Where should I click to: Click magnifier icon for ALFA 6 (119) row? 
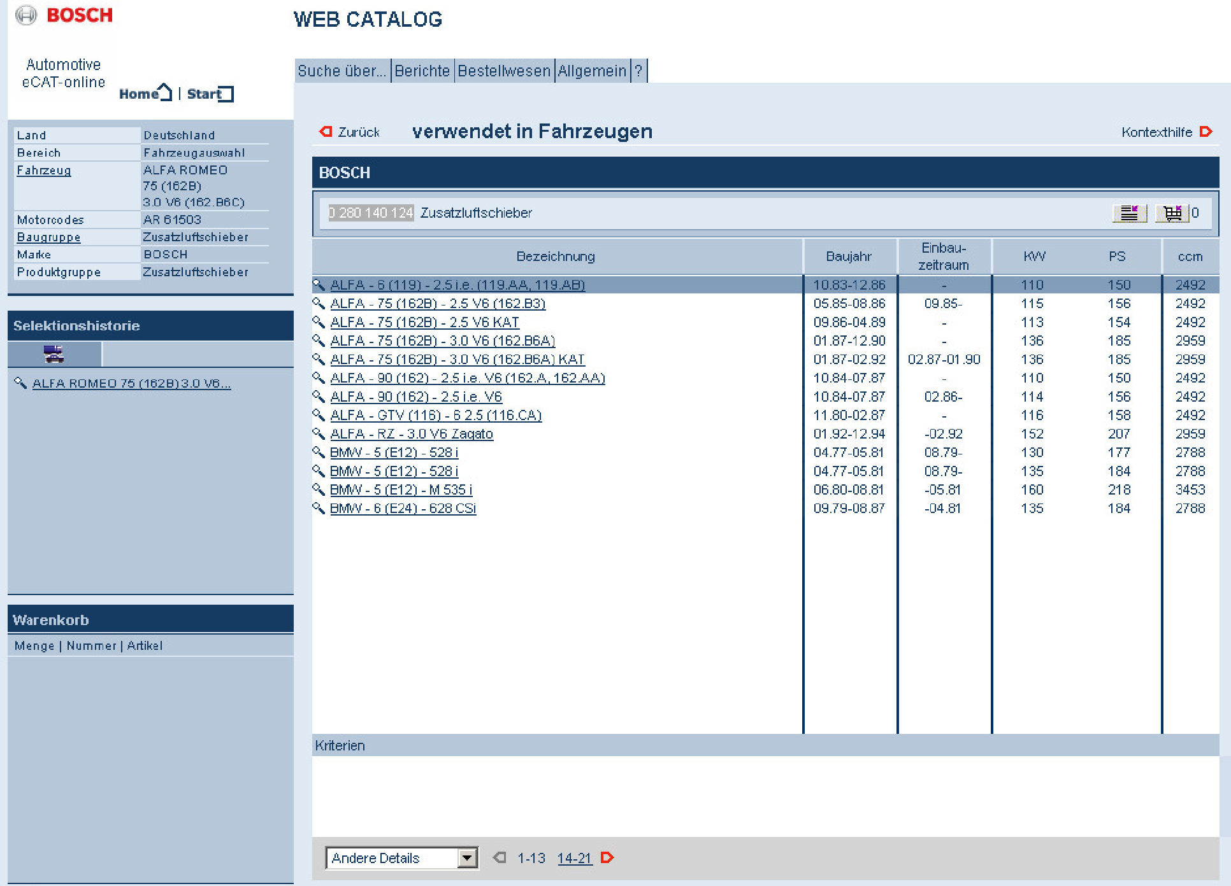(x=319, y=285)
